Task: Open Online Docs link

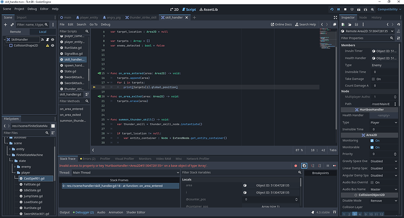Action: [281, 25]
